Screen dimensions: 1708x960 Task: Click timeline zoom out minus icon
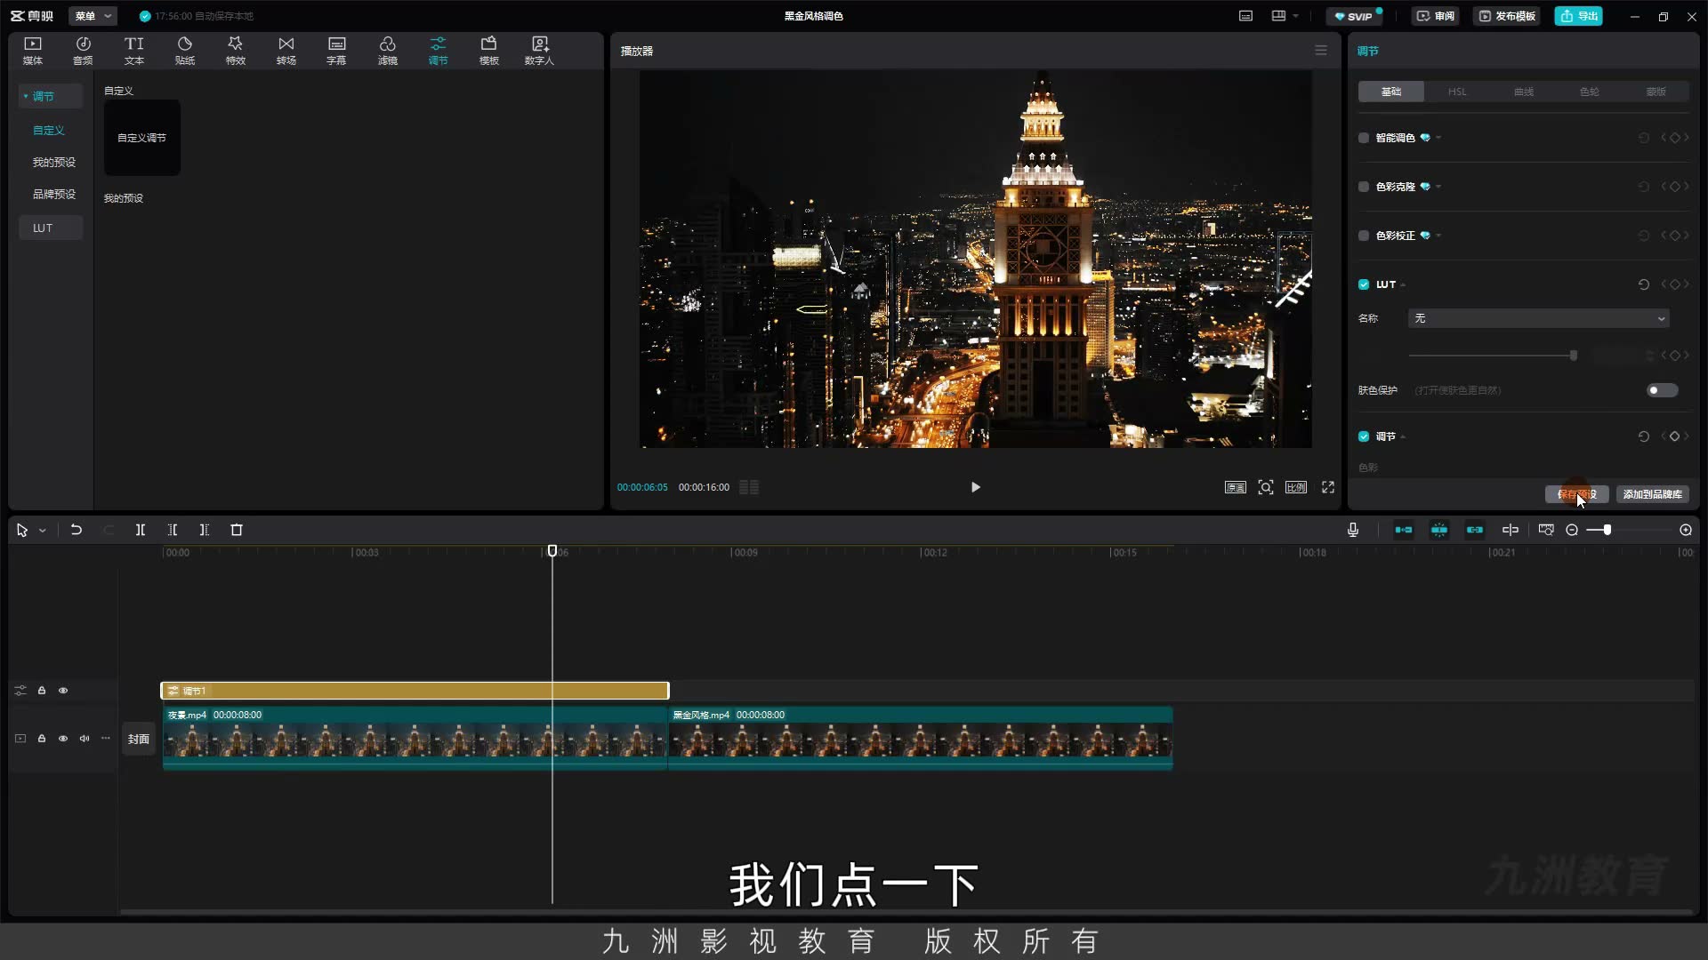pos(1572,530)
